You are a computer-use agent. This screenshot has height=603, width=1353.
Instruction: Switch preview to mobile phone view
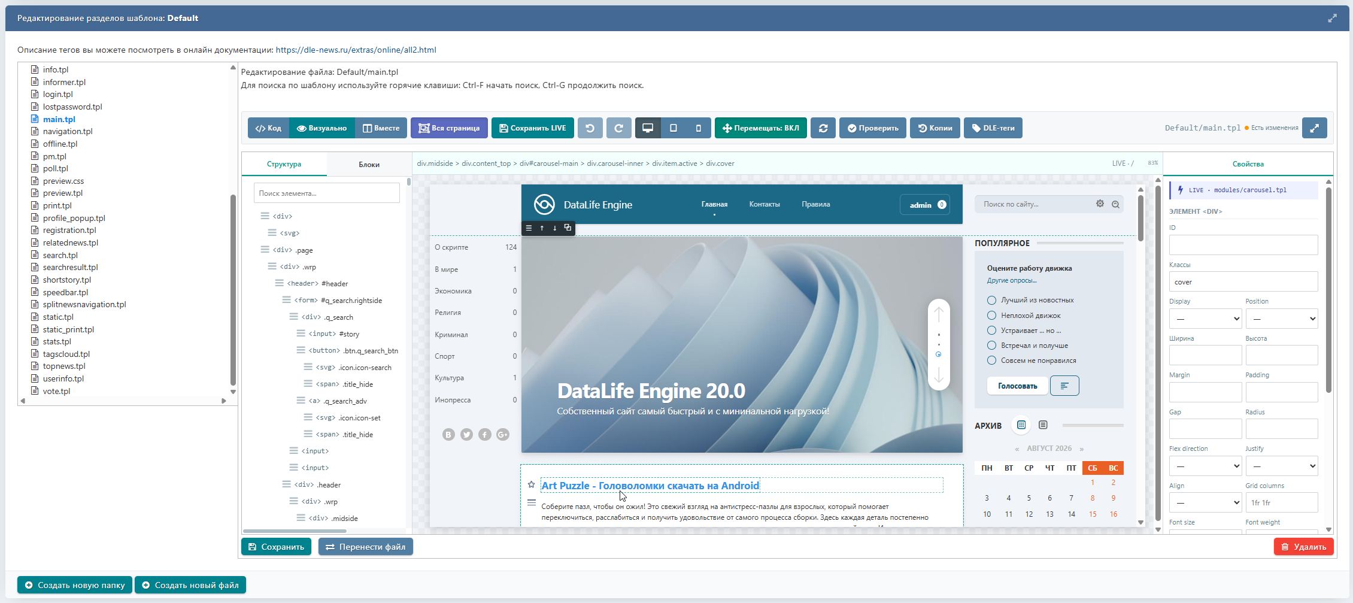pos(698,128)
